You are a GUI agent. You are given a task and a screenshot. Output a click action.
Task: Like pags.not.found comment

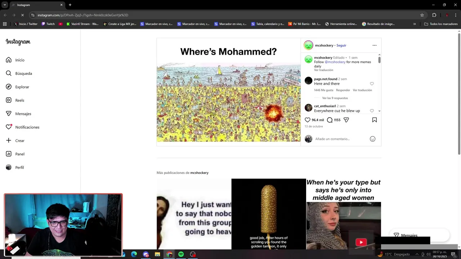(x=372, y=83)
